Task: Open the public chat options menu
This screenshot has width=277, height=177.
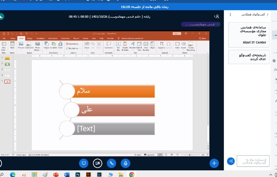Action: 230,14
